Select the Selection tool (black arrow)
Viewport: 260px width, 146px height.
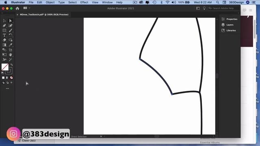pos(4,21)
